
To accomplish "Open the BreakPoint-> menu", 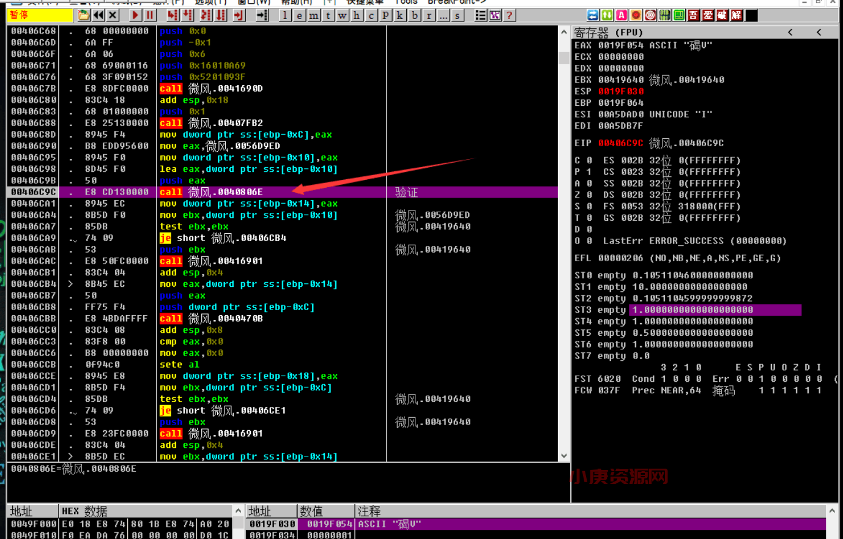I will (456, 2).
